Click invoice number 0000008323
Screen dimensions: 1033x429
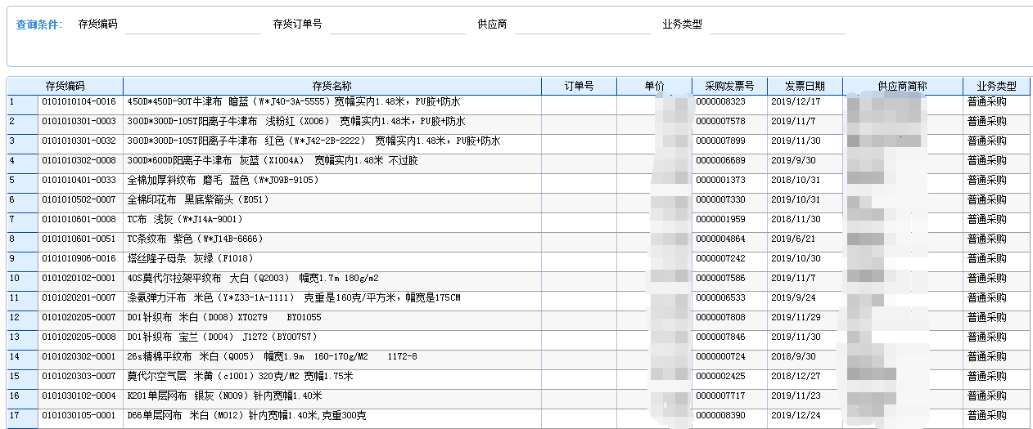(x=720, y=102)
